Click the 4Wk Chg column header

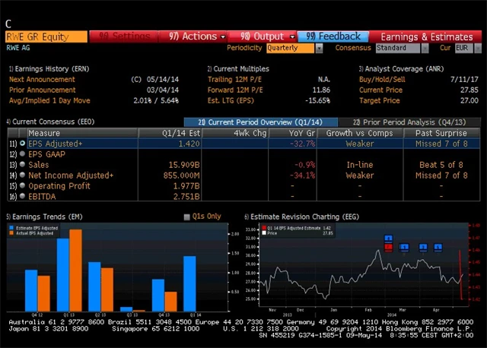point(235,133)
